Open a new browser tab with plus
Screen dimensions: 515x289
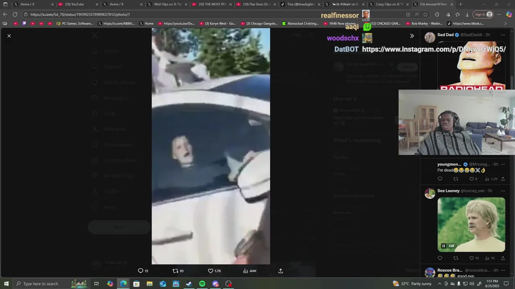coord(461,4)
